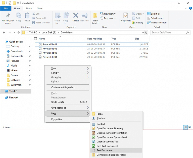Expand the address bar history dropdown
Viewport: 193px width, 158px height.
tap(143, 33)
